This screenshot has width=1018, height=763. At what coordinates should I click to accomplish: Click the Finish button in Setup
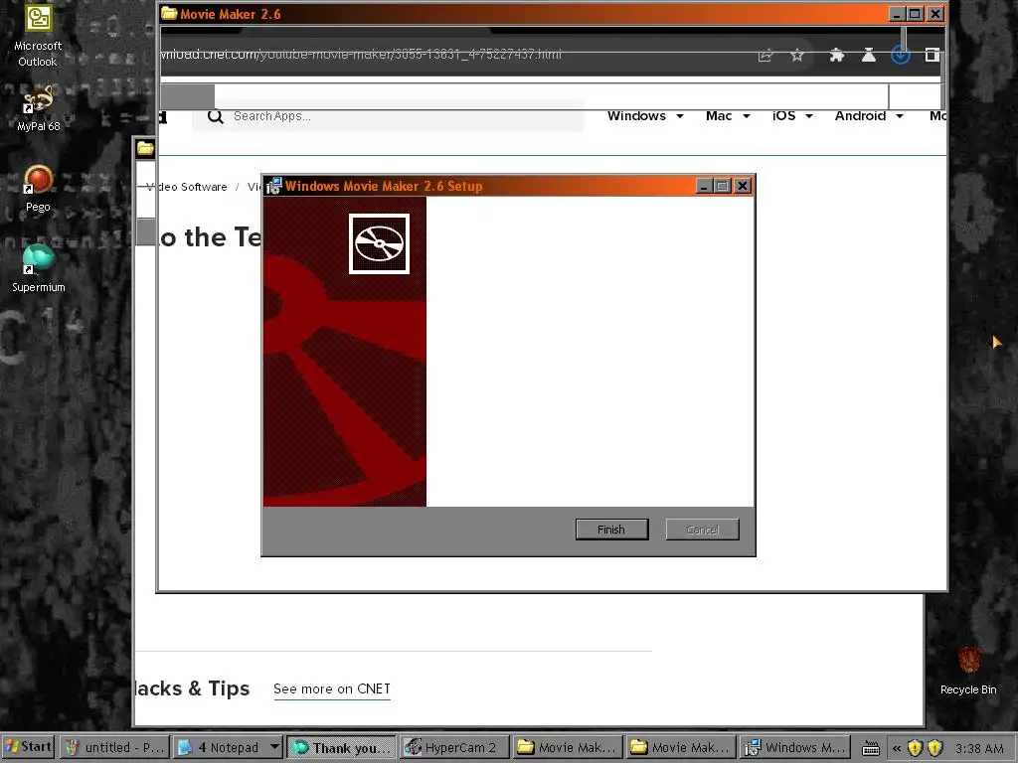[611, 530]
